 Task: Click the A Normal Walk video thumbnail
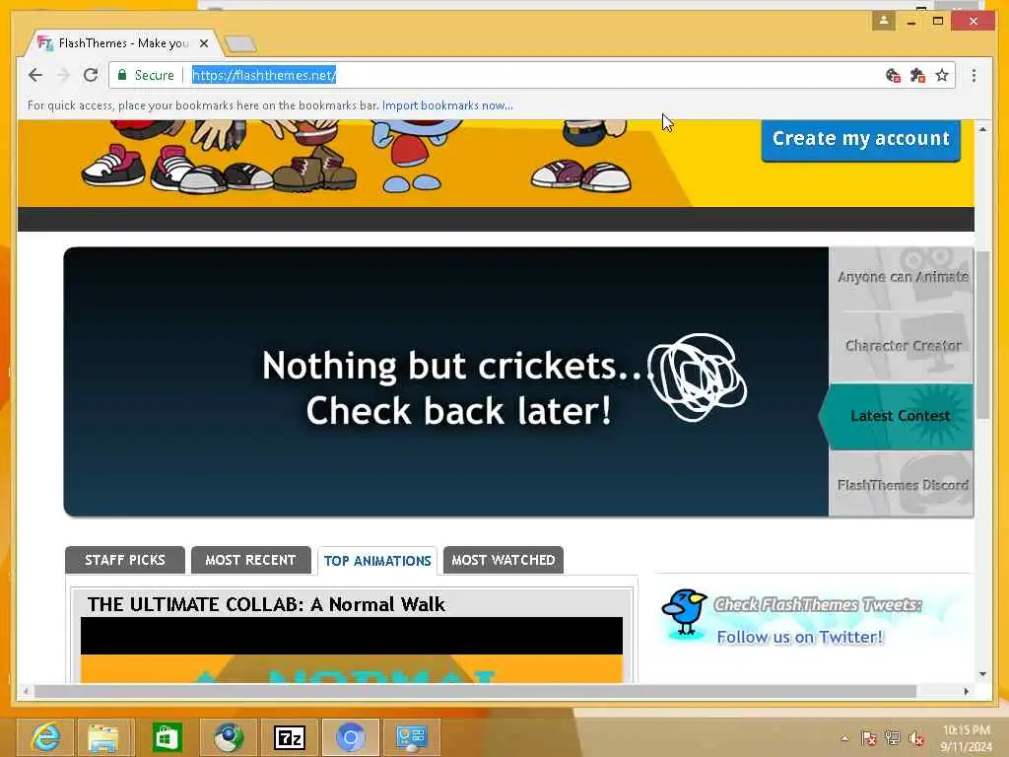click(352, 650)
